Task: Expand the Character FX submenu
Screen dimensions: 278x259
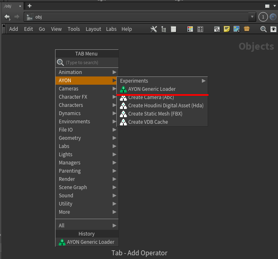Action: tap(87, 97)
